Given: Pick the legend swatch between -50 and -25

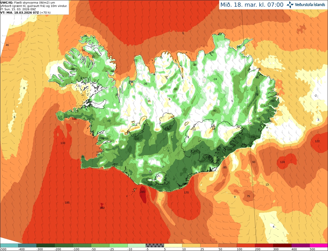Looking at the screenshot, I should click(x=100, y=245).
